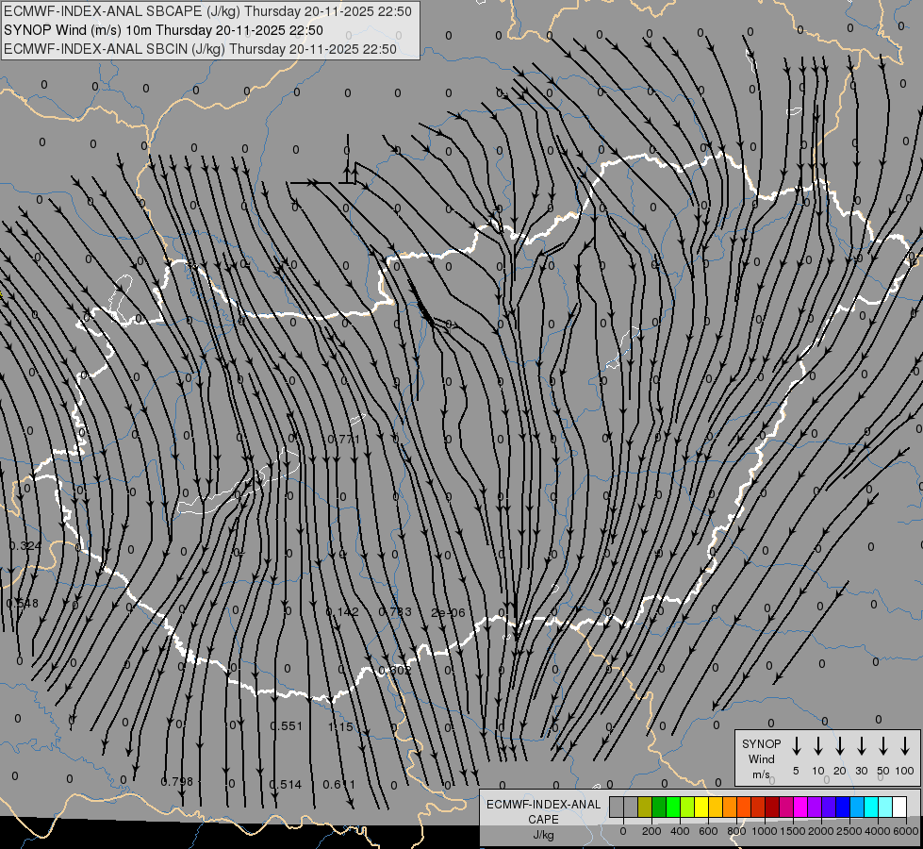The width and height of the screenshot is (923, 849).
Task: Click the map value 0.142
Action: click(x=342, y=611)
